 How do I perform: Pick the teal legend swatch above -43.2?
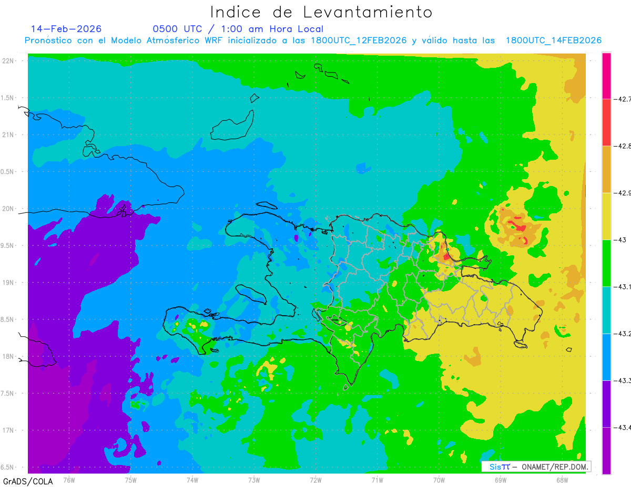coord(606,310)
